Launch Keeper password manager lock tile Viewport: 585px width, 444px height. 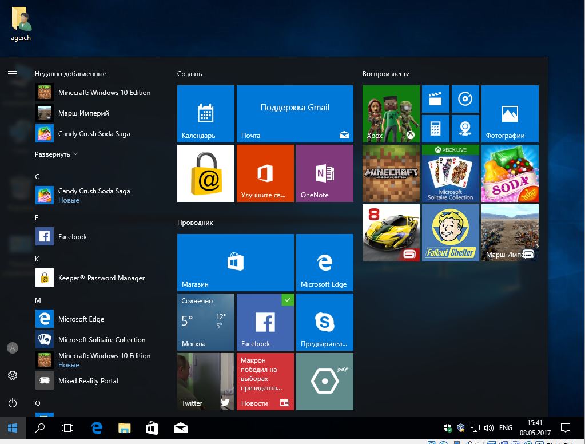click(x=205, y=173)
